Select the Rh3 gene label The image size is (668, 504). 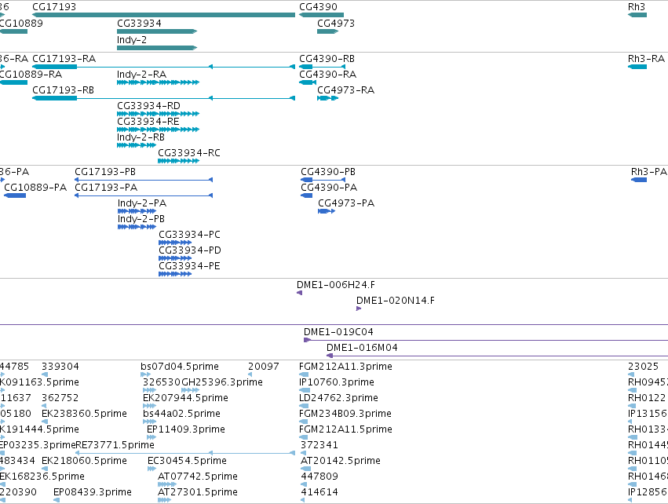point(637,7)
